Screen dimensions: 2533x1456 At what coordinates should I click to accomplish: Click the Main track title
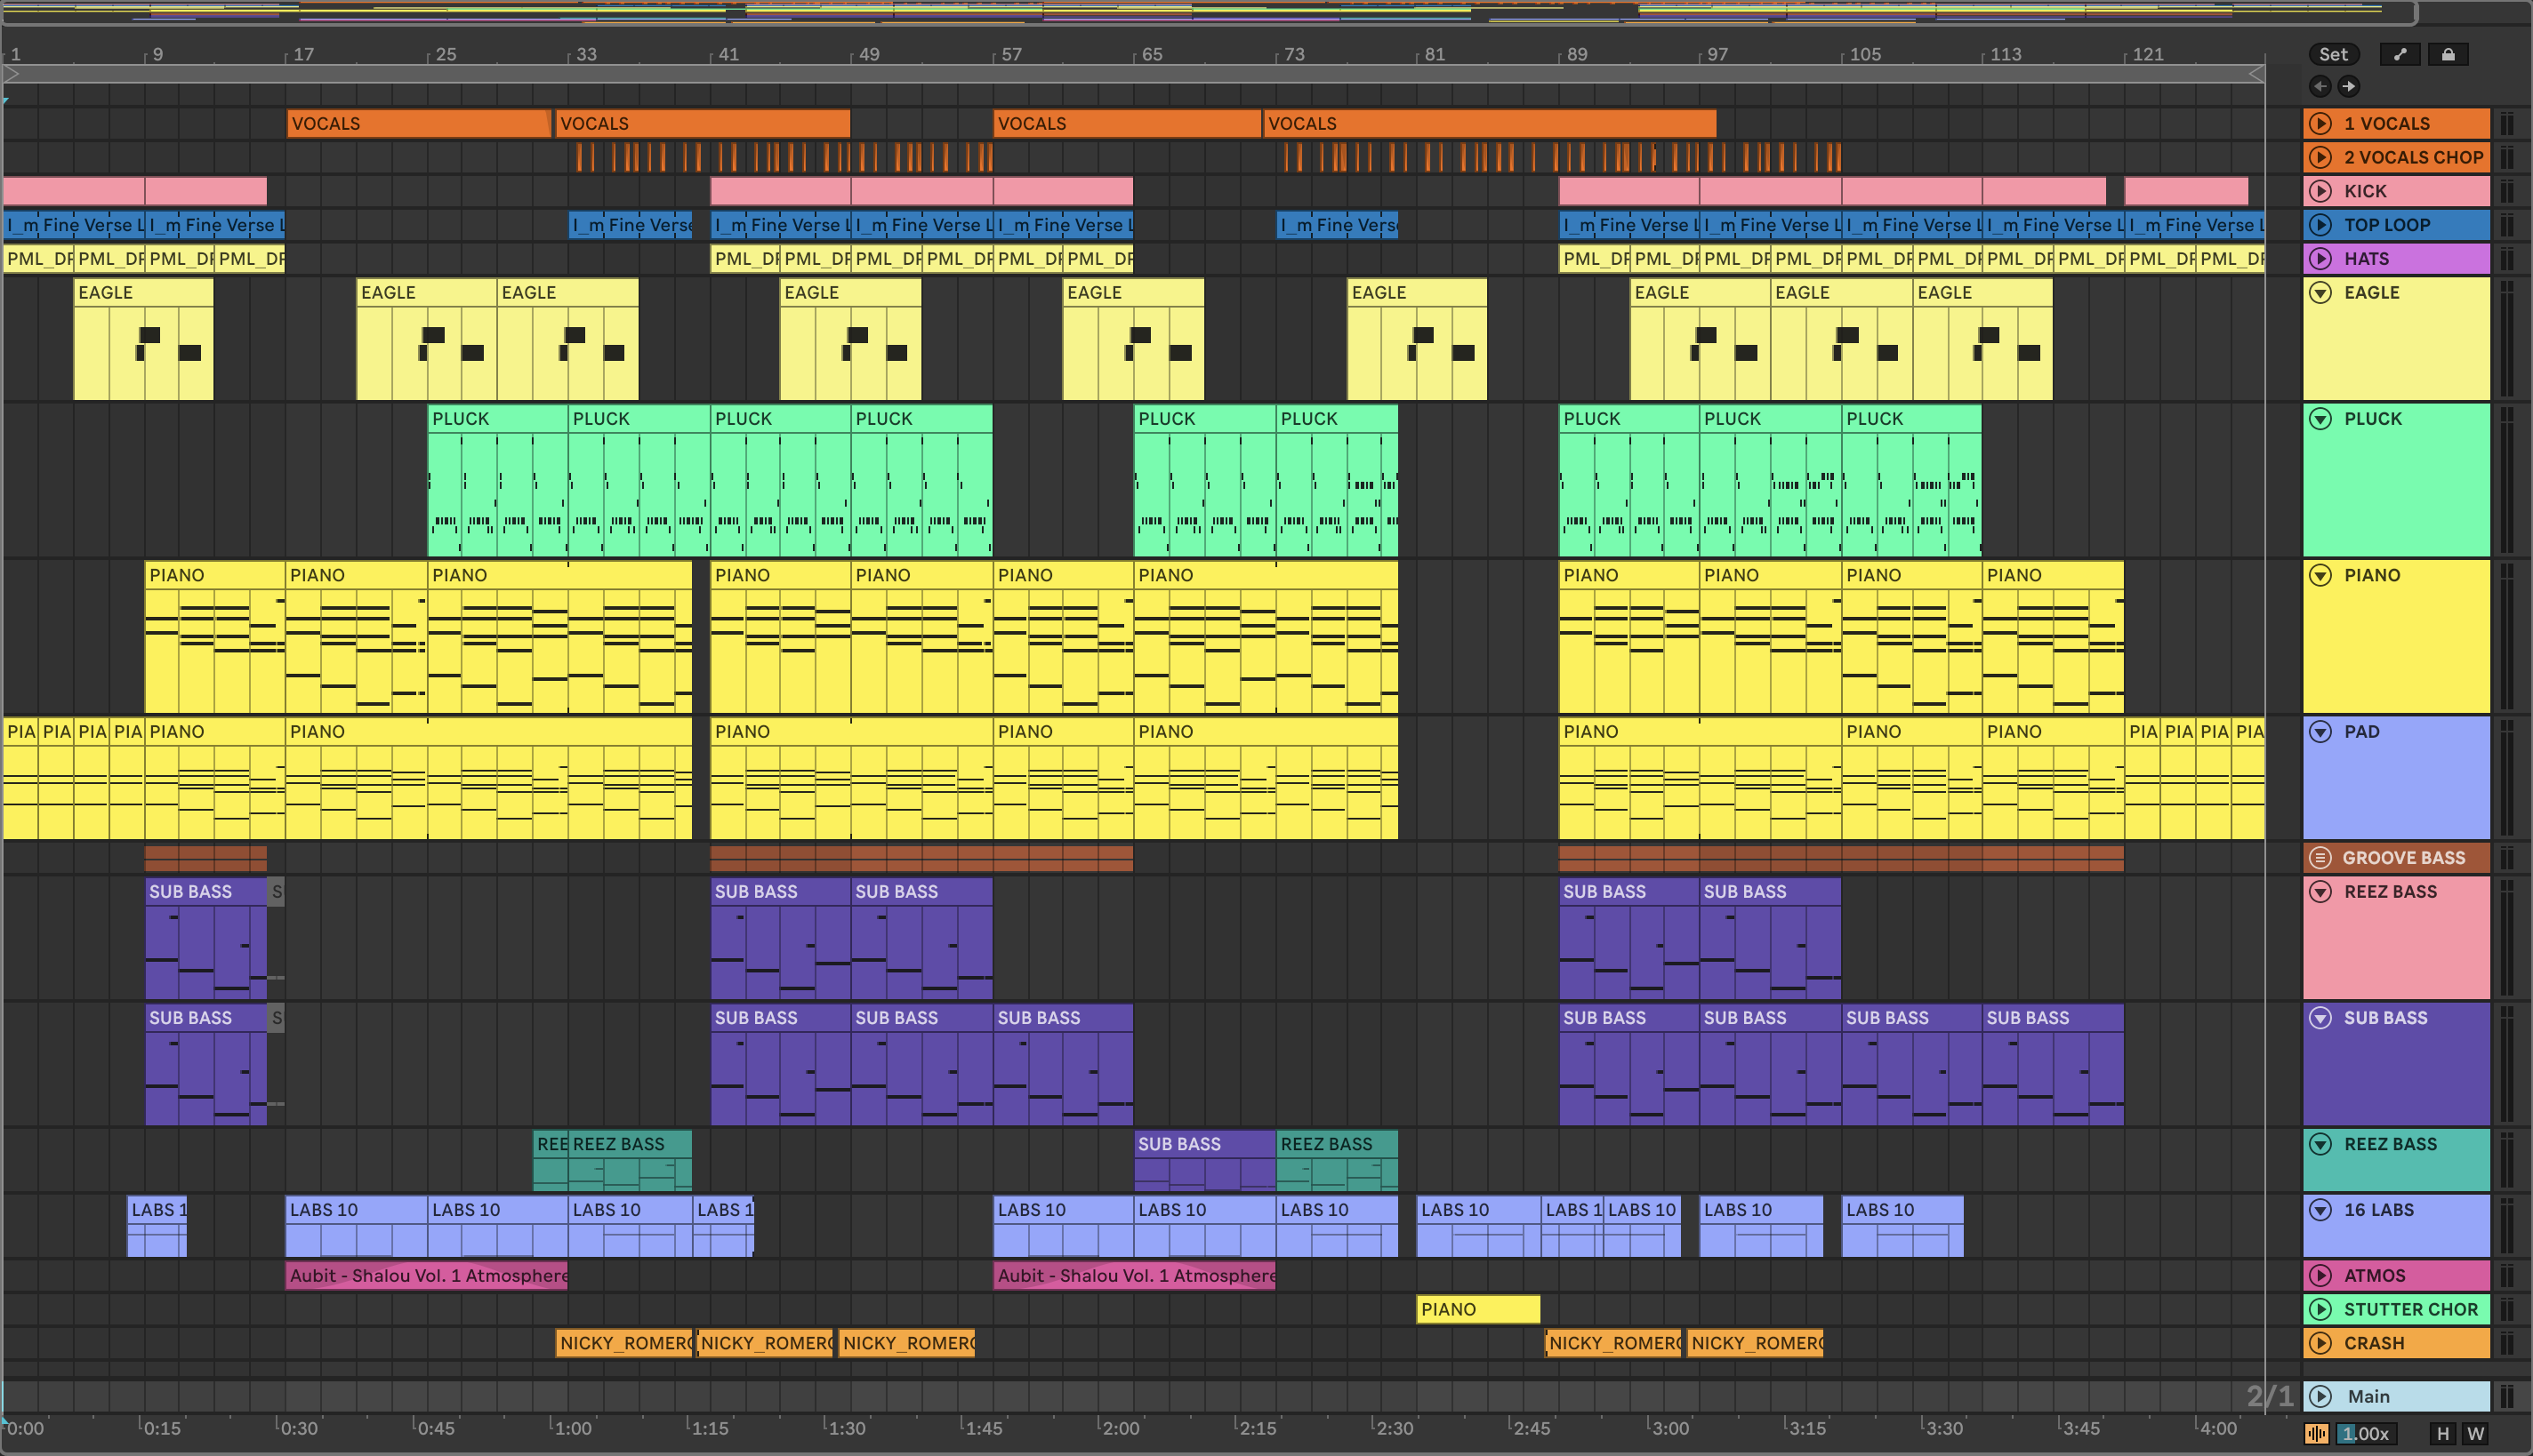click(2369, 1397)
